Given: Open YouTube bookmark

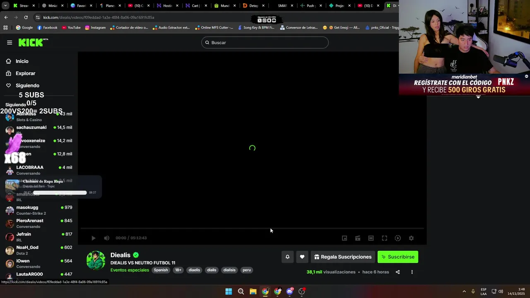Looking at the screenshot, I should pyautogui.click(x=71, y=28).
